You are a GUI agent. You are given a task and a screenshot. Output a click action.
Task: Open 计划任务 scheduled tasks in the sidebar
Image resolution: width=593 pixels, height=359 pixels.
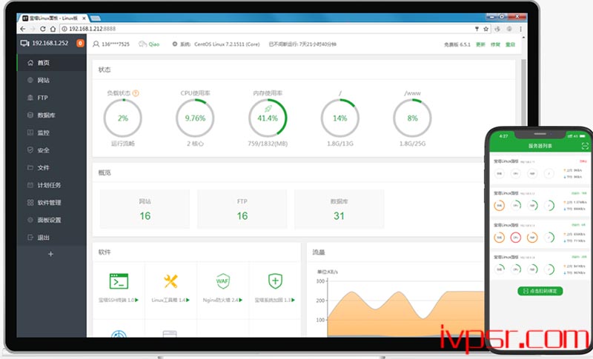[x=52, y=185]
